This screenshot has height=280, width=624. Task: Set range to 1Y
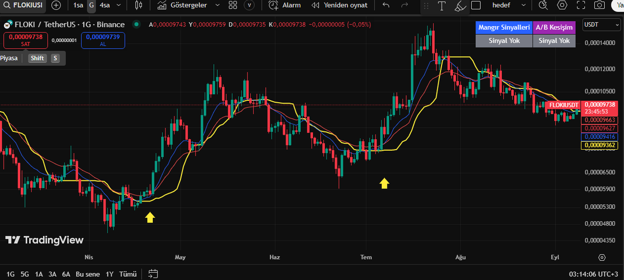[x=109, y=274]
